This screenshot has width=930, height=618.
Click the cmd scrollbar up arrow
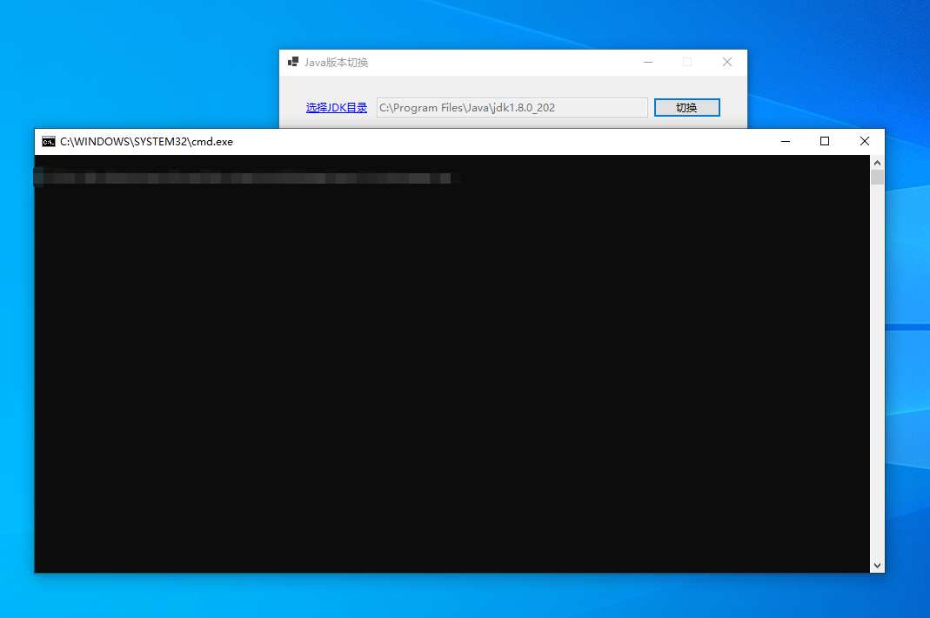tap(877, 162)
